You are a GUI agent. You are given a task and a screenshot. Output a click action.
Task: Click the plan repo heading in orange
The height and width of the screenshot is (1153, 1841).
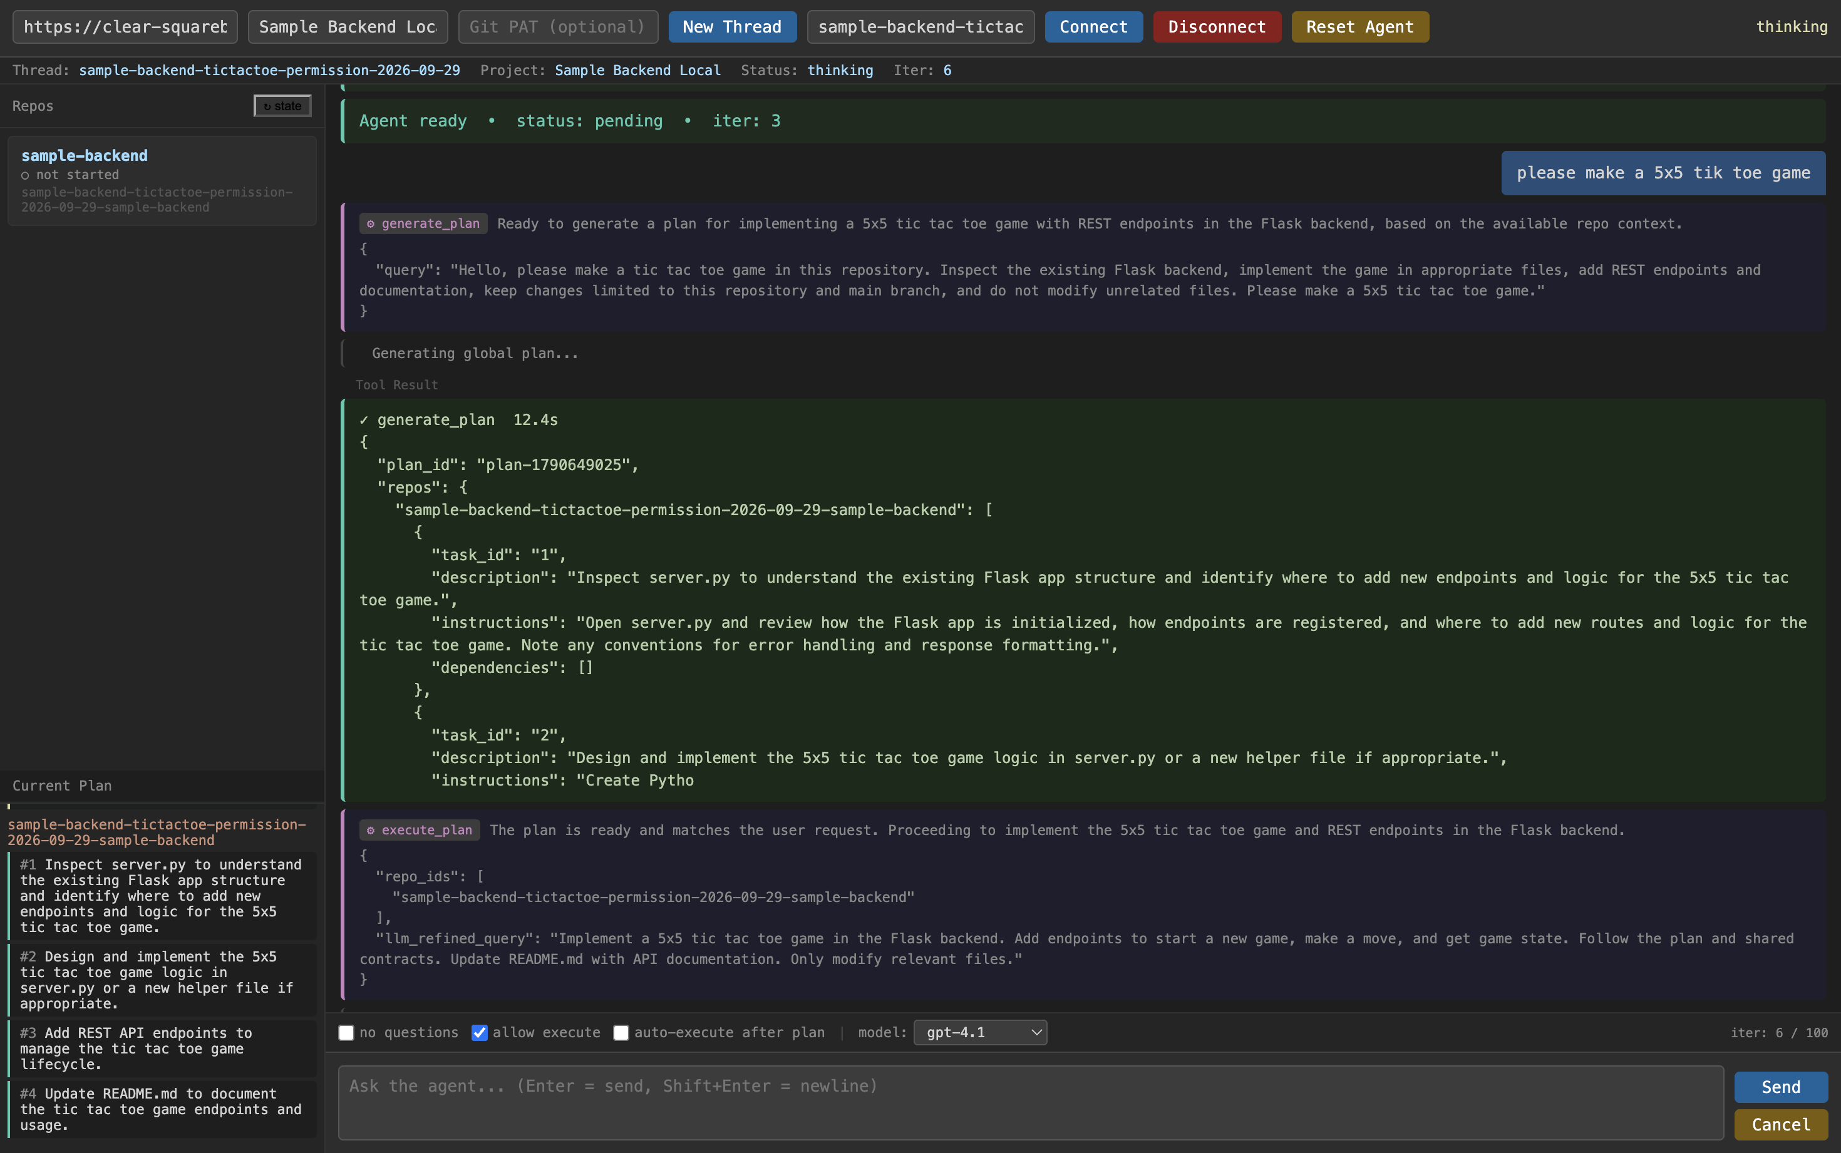pos(157,832)
